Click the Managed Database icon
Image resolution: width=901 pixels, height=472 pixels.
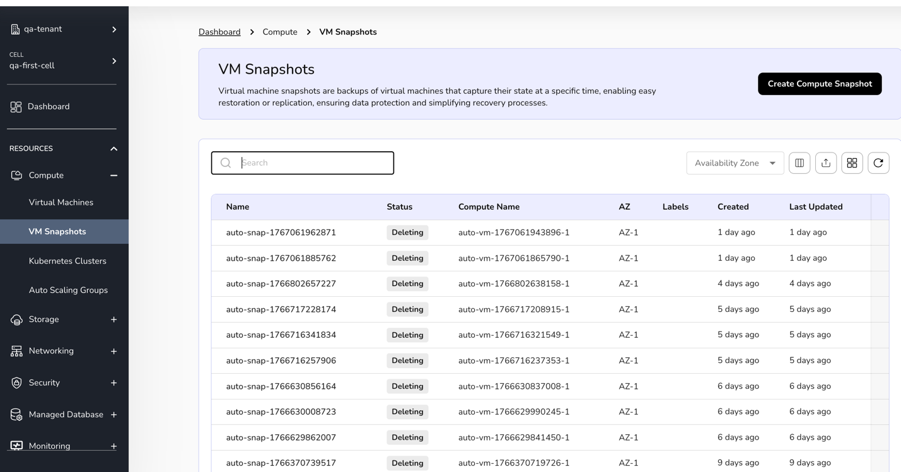[16, 415]
